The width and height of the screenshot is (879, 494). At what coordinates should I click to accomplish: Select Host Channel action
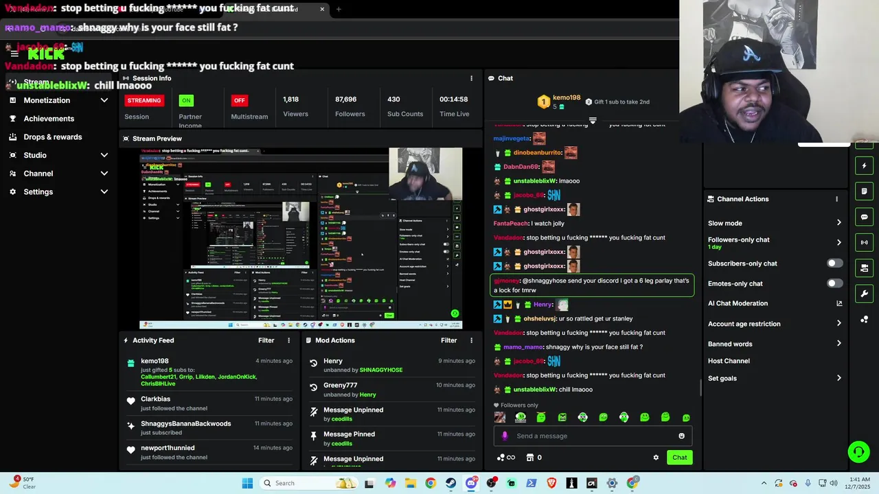[729, 361]
